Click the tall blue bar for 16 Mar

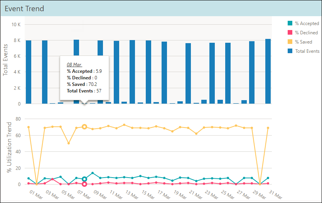click(x=148, y=72)
